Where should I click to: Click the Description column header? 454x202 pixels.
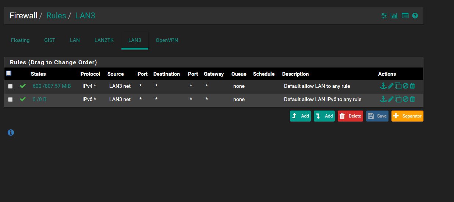coord(295,74)
